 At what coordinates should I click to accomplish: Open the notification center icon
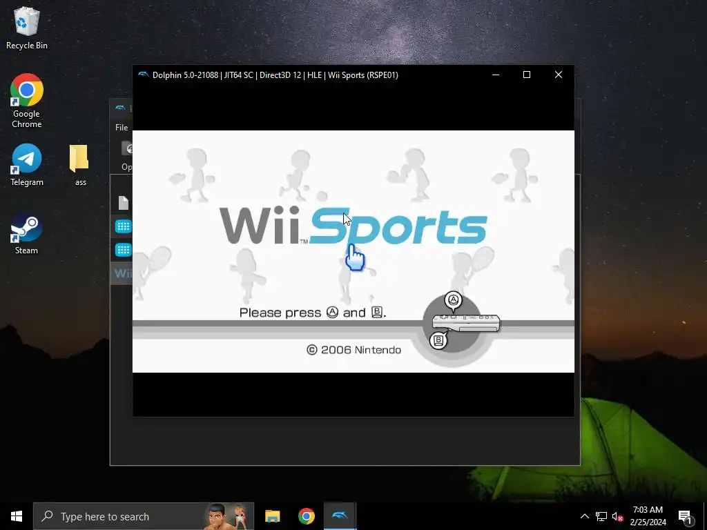coord(685,517)
